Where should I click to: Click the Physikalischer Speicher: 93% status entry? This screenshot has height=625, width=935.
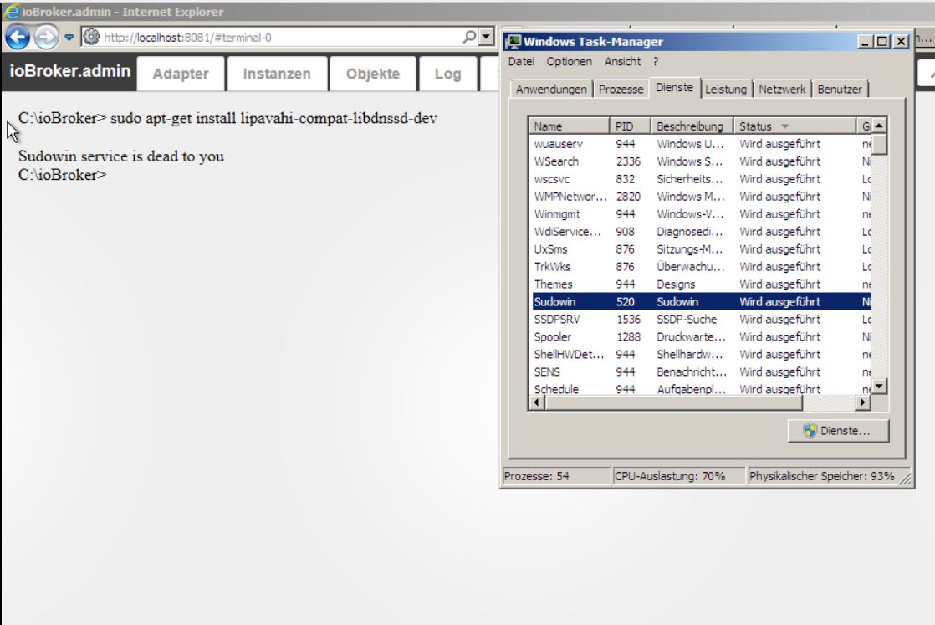[x=822, y=476]
